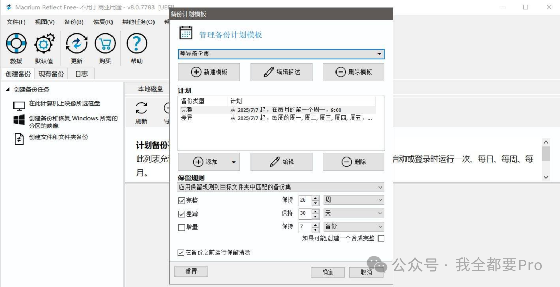Select the 差异 row in schedule list
Viewport: 560px width, 287px height.
tap(187, 118)
